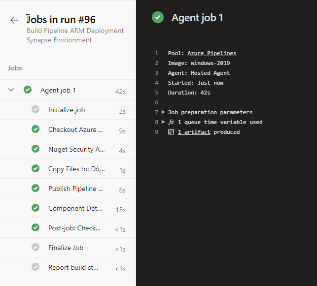Collapse the Agent job 1 tree node
The image size is (317, 286).
[11, 90]
